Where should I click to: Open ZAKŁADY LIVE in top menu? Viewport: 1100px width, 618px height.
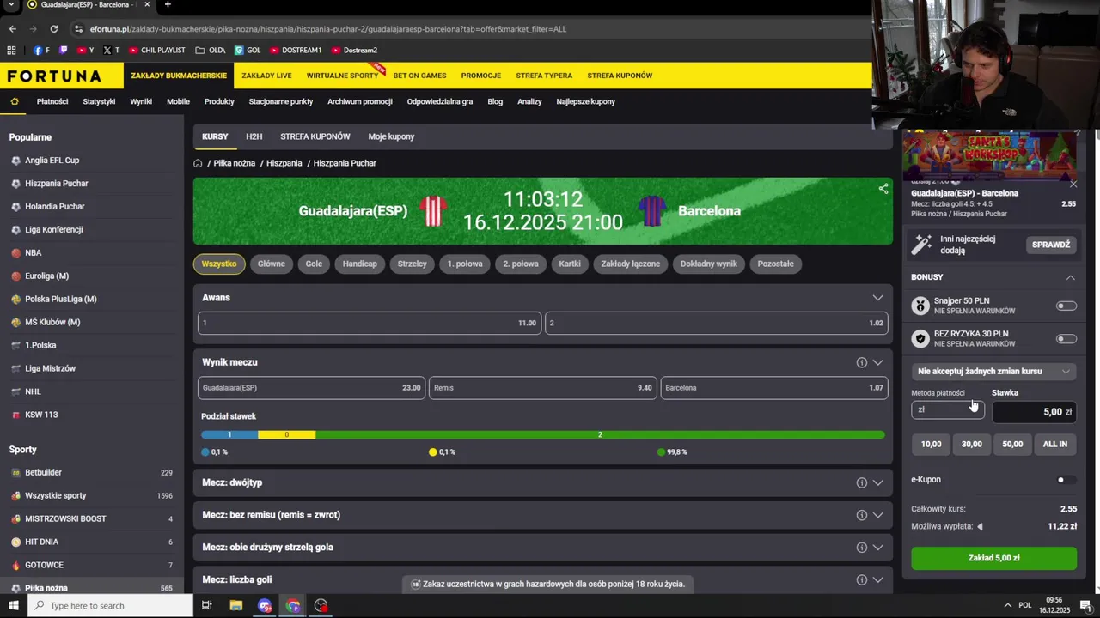pos(266,76)
